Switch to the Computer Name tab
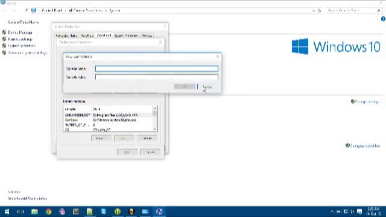Image resolution: width=386 pixels, height=217 pixels. coord(66,36)
